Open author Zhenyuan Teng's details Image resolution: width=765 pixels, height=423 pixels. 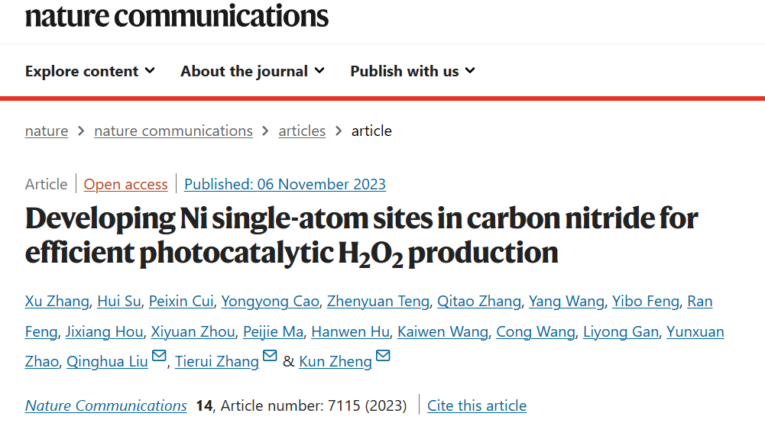click(378, 301)
